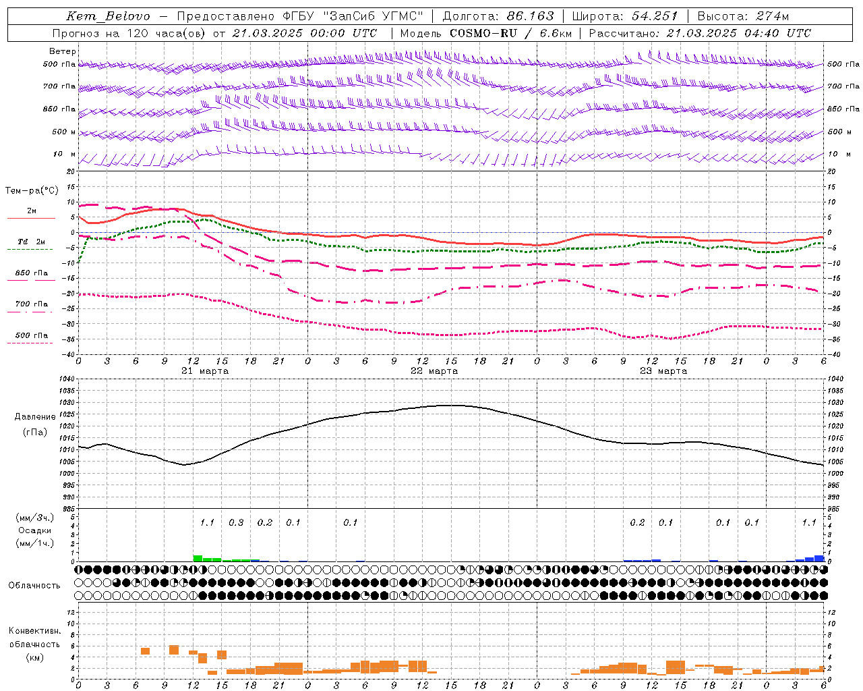Click the 'Долгота: 86.163' longitude field
Viewport: 863px width, 691px height.
(498, 16)
